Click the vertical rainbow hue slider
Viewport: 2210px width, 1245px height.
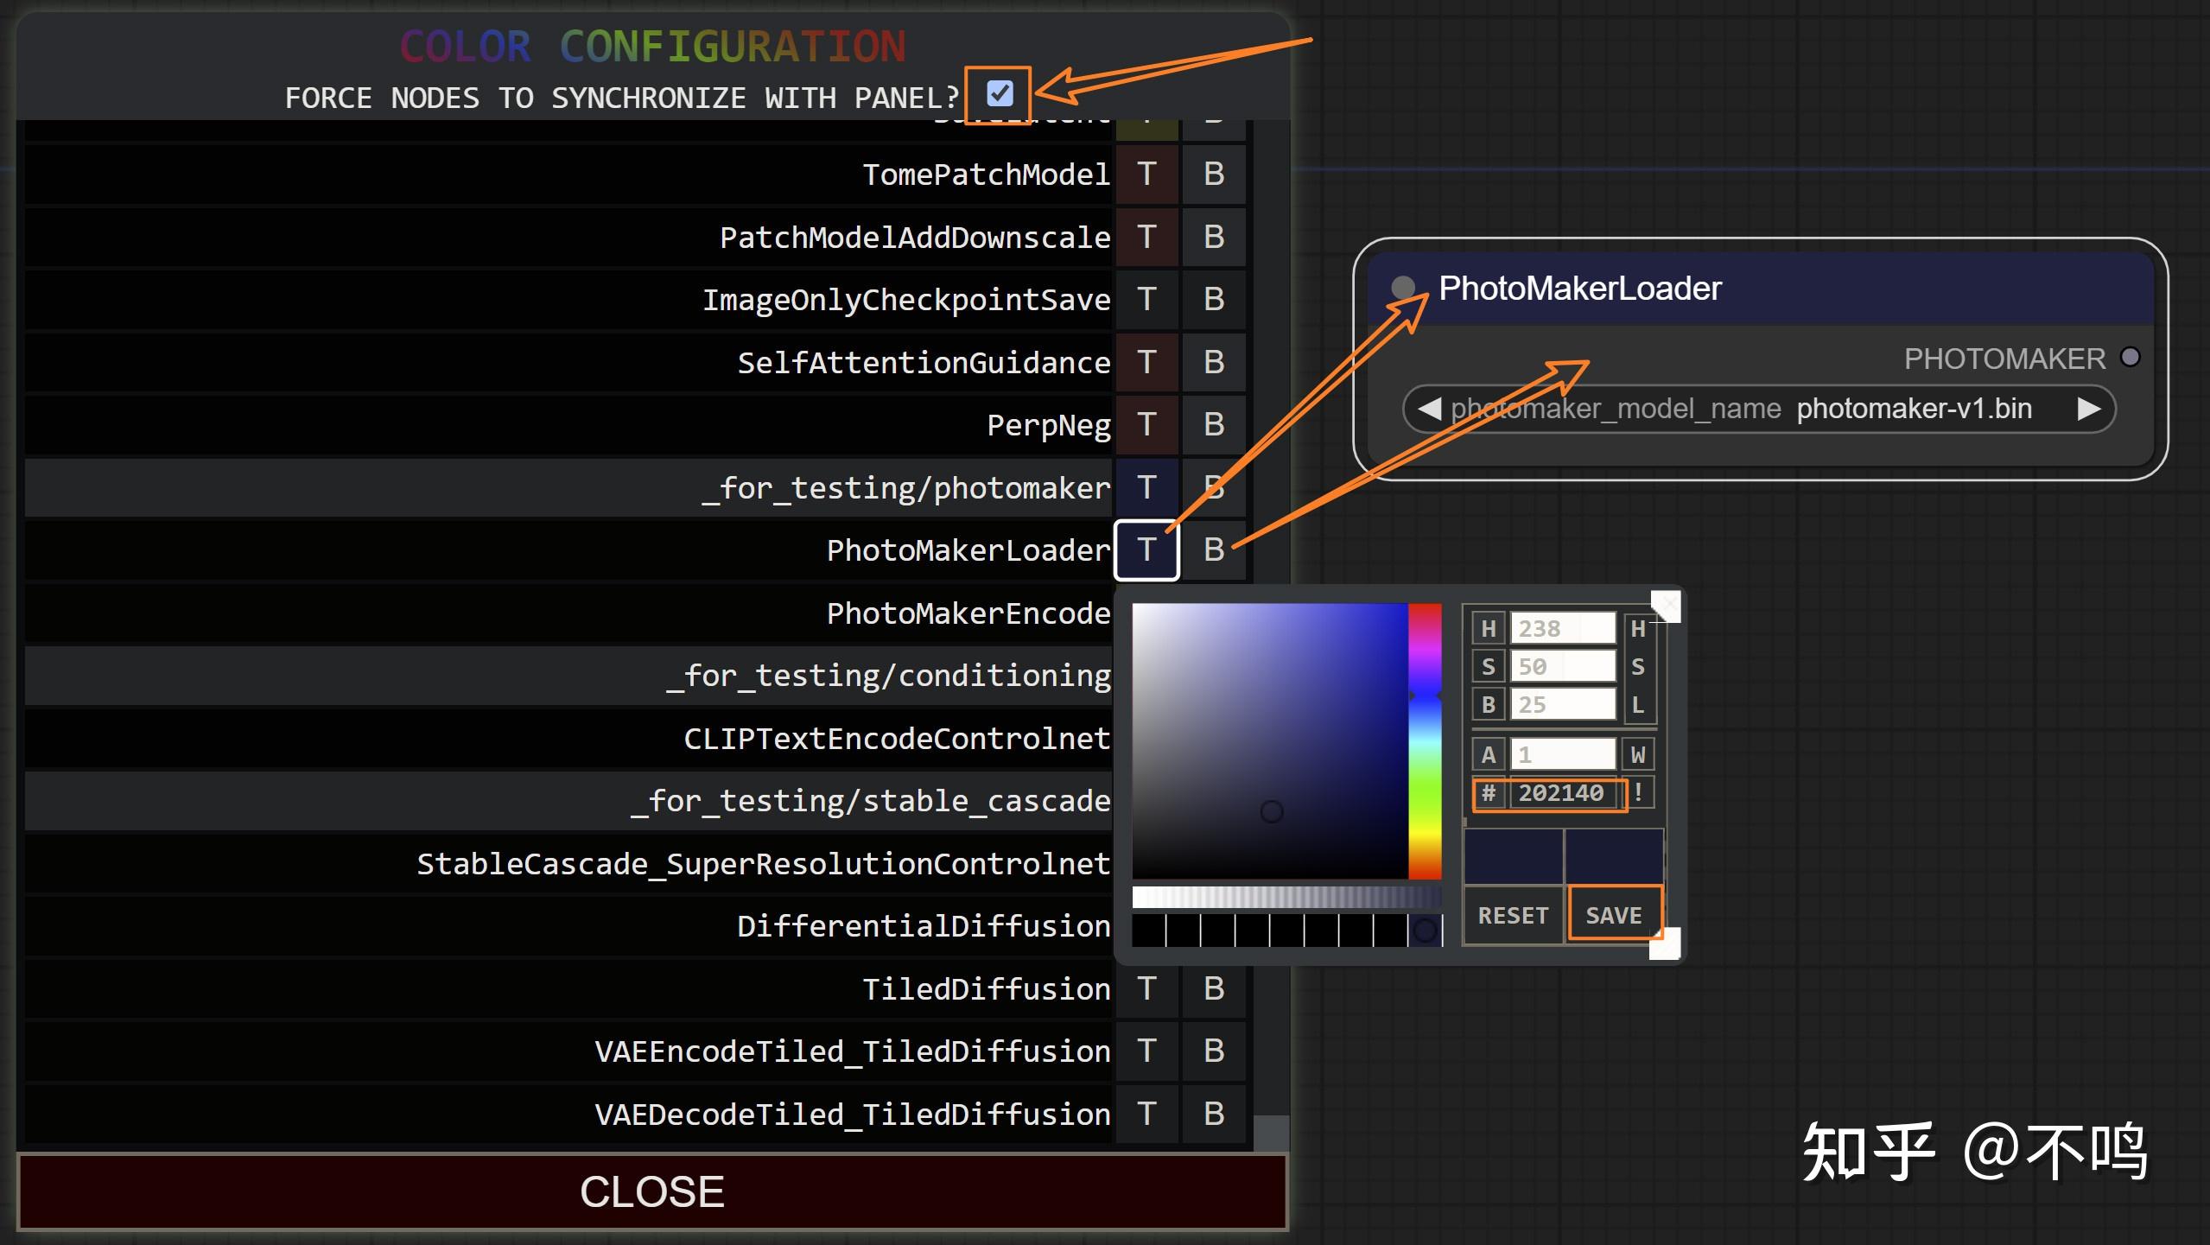1425,740
